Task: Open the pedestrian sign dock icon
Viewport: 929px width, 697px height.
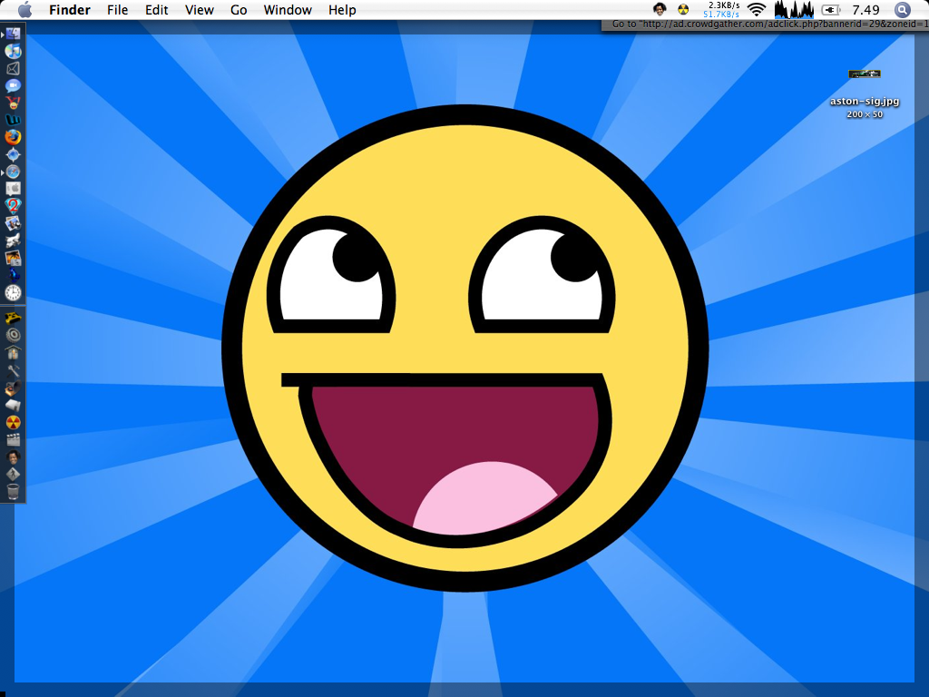Action: (x=13, y=474)
